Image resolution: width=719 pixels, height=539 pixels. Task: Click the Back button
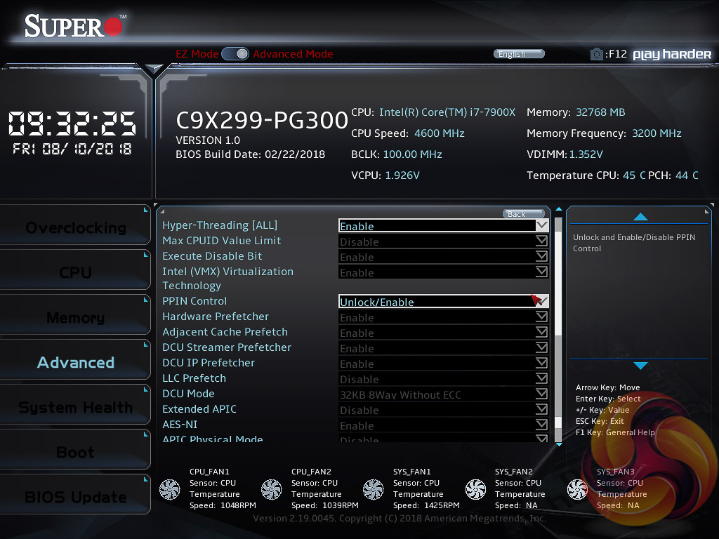pos(523,214)
